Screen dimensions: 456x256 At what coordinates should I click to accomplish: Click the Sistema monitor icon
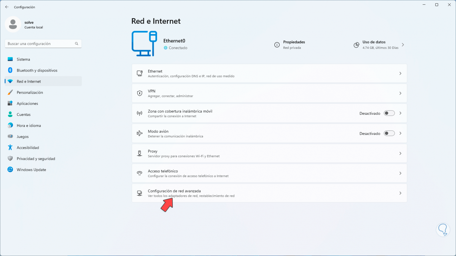click(x=10, y=59)
